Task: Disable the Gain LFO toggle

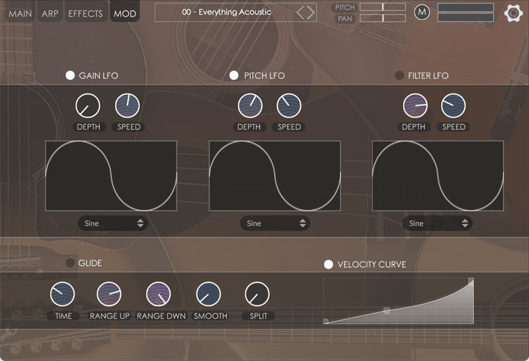Action: [x=70, y=75]
